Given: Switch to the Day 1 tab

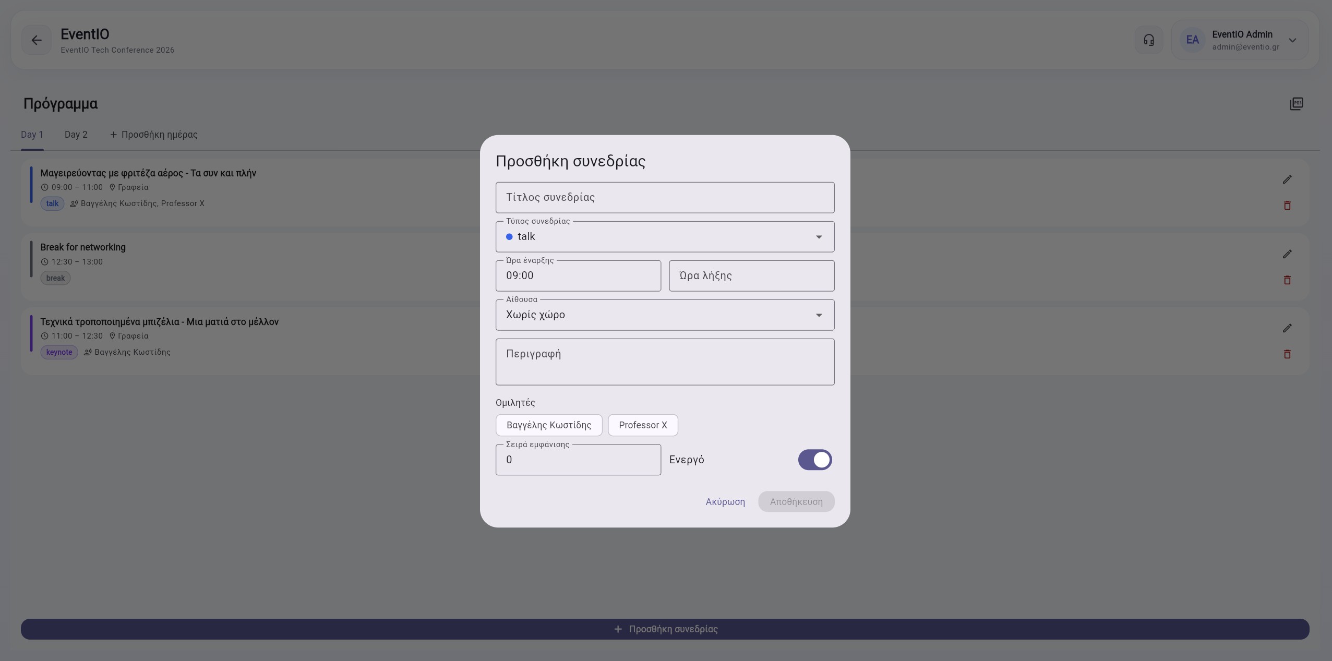Looking at the screenshot, I should [32, 135].
